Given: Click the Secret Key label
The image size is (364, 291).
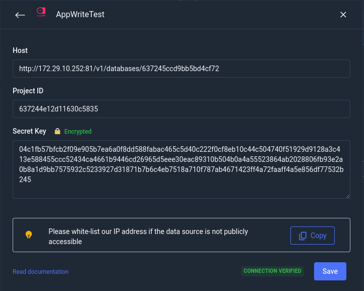Looking at the screenshot, I should pyautogui.click(x=29, y=131).
